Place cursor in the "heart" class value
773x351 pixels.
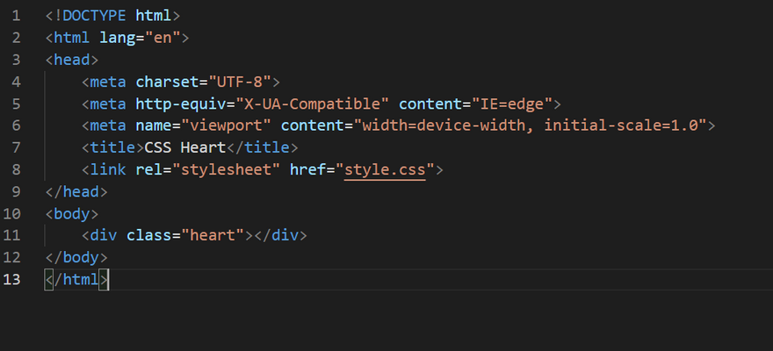213,235
